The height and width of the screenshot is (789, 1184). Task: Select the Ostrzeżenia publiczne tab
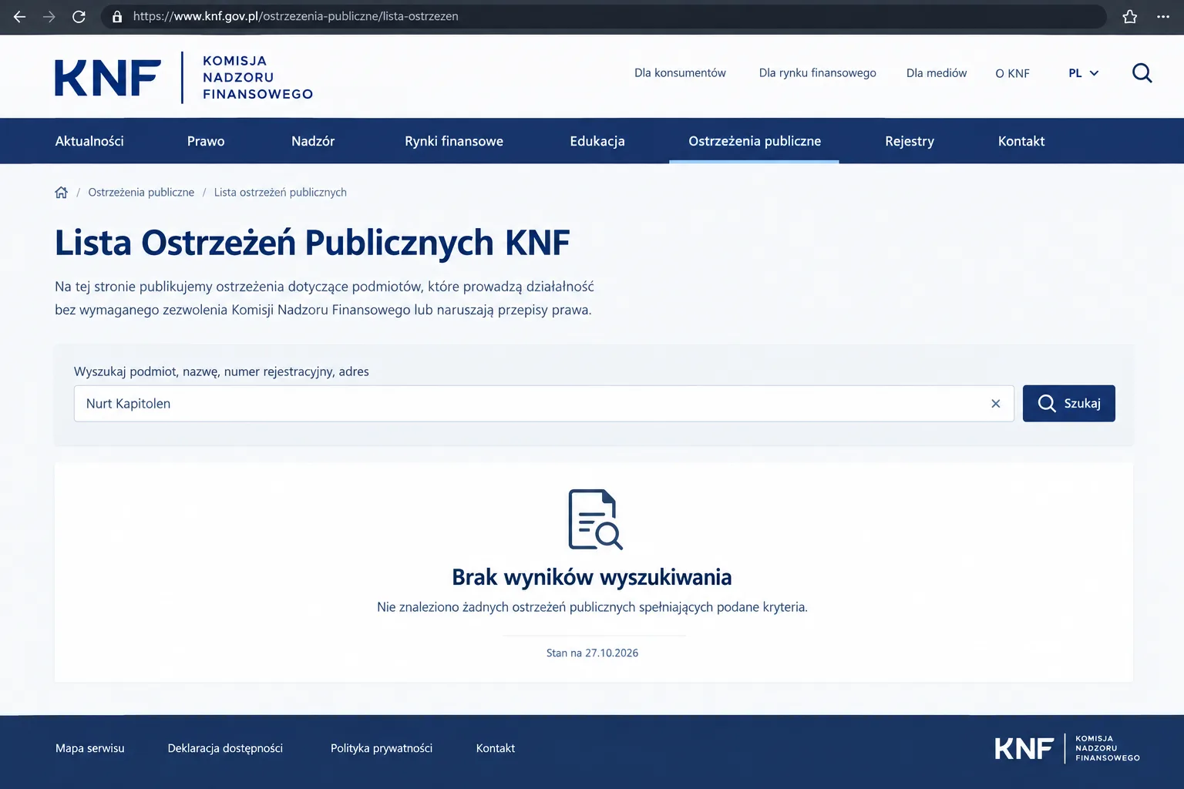(755, 141)
